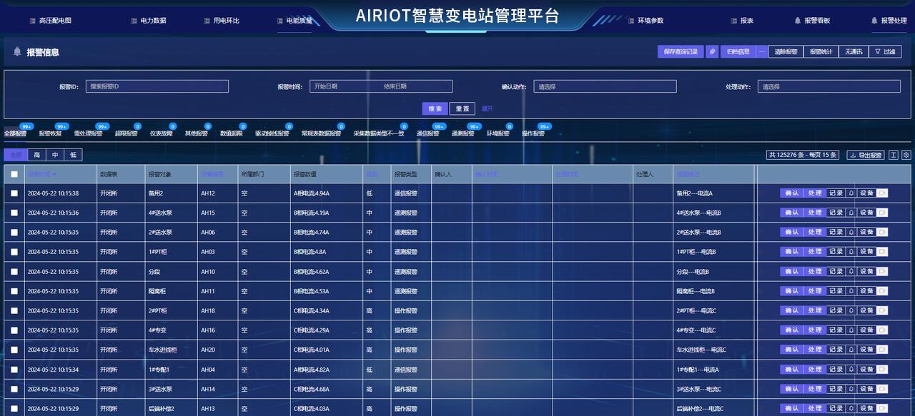This screenshot has width=915, height=416.
Task: Click the video icon in the 4#专变 row
Action: [x=882, y=330]
